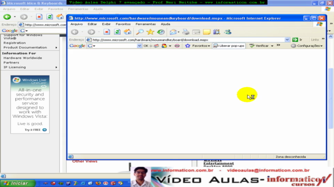Open Exibir menu in front window
The height and width of the screenshot is (187, 334).
click(106, 24)
